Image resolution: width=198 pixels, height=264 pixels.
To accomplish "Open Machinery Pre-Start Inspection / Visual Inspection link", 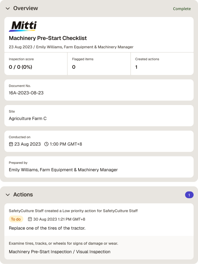I will (x=59, y=252).
